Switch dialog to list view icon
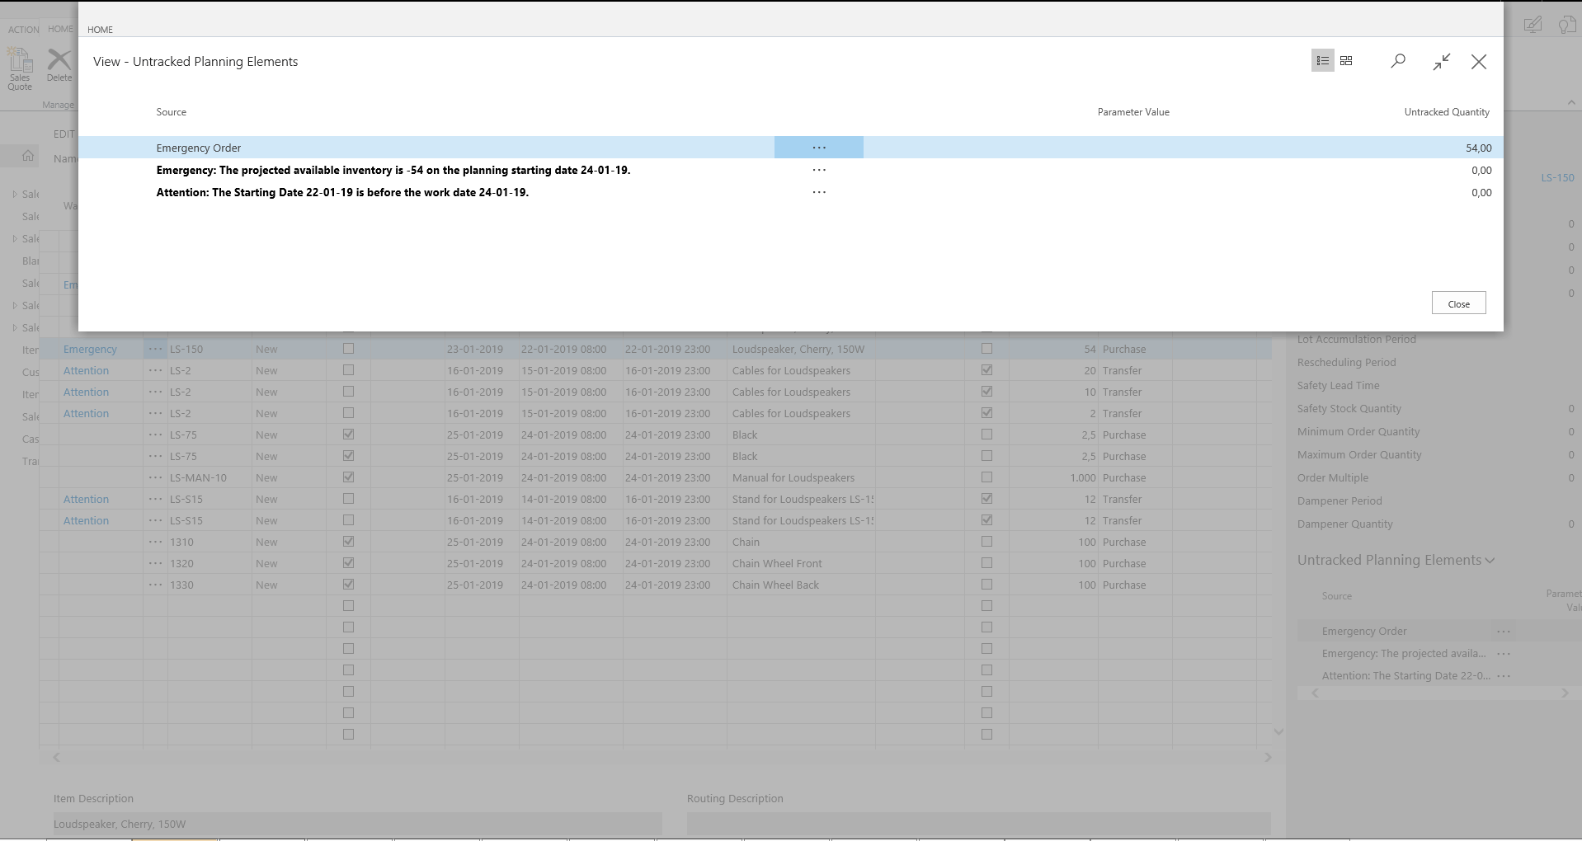 1322,61
